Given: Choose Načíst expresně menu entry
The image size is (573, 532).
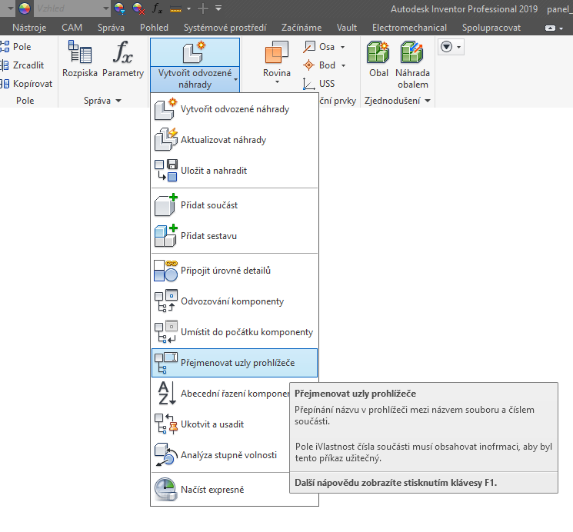Looking at the screenshot, I should click(221, 490).
